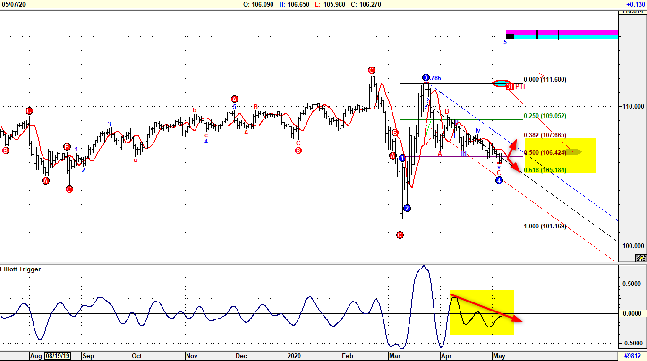This screenshot has height=361, width=647.
Task: Click the circled blue wave 1 label
Action: (x=402, y=158)
